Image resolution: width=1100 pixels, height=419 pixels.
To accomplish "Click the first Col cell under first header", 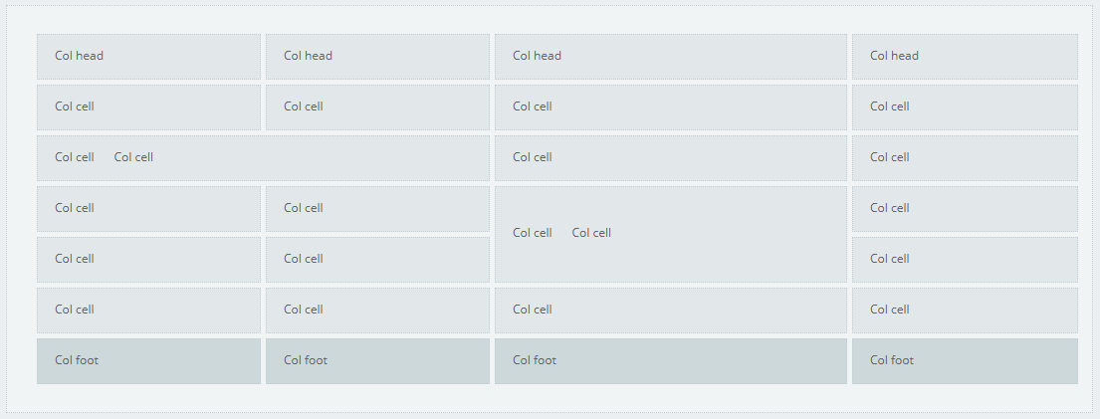I will 148,107.
